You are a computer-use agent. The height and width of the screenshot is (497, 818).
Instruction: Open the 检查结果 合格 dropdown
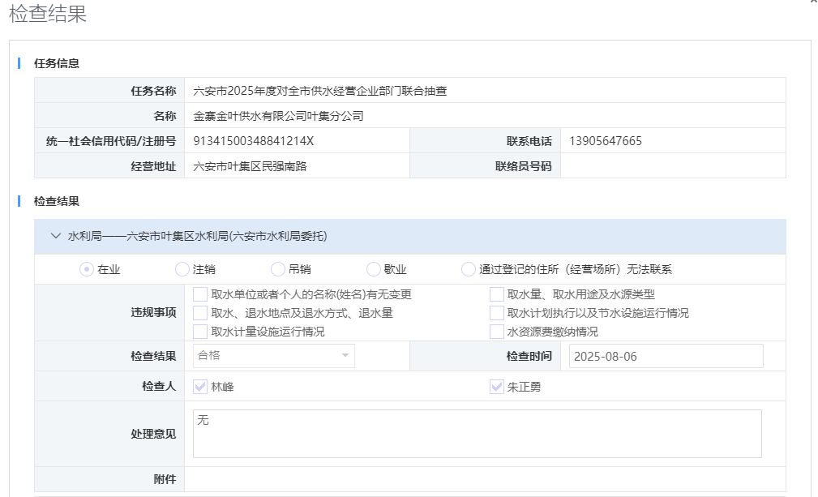(273, 356)
